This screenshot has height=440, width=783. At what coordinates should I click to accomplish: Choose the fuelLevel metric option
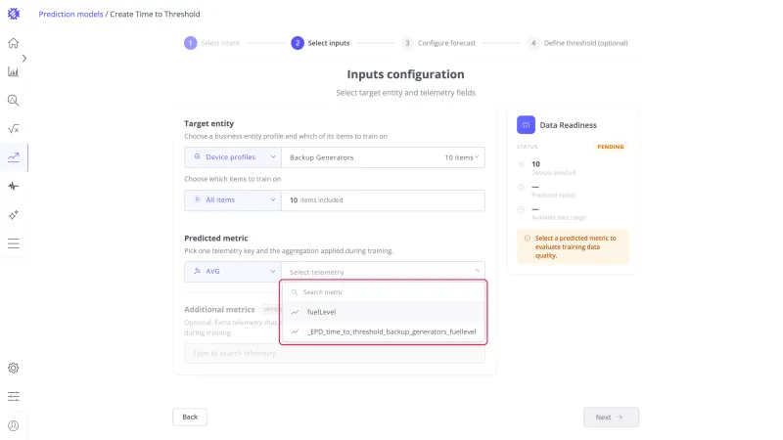[x=384, y=312]
